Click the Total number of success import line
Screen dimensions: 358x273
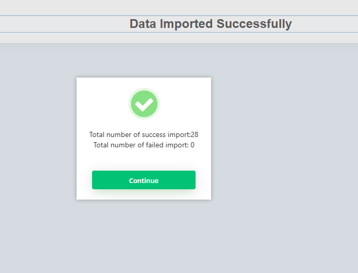click(144, 134)
